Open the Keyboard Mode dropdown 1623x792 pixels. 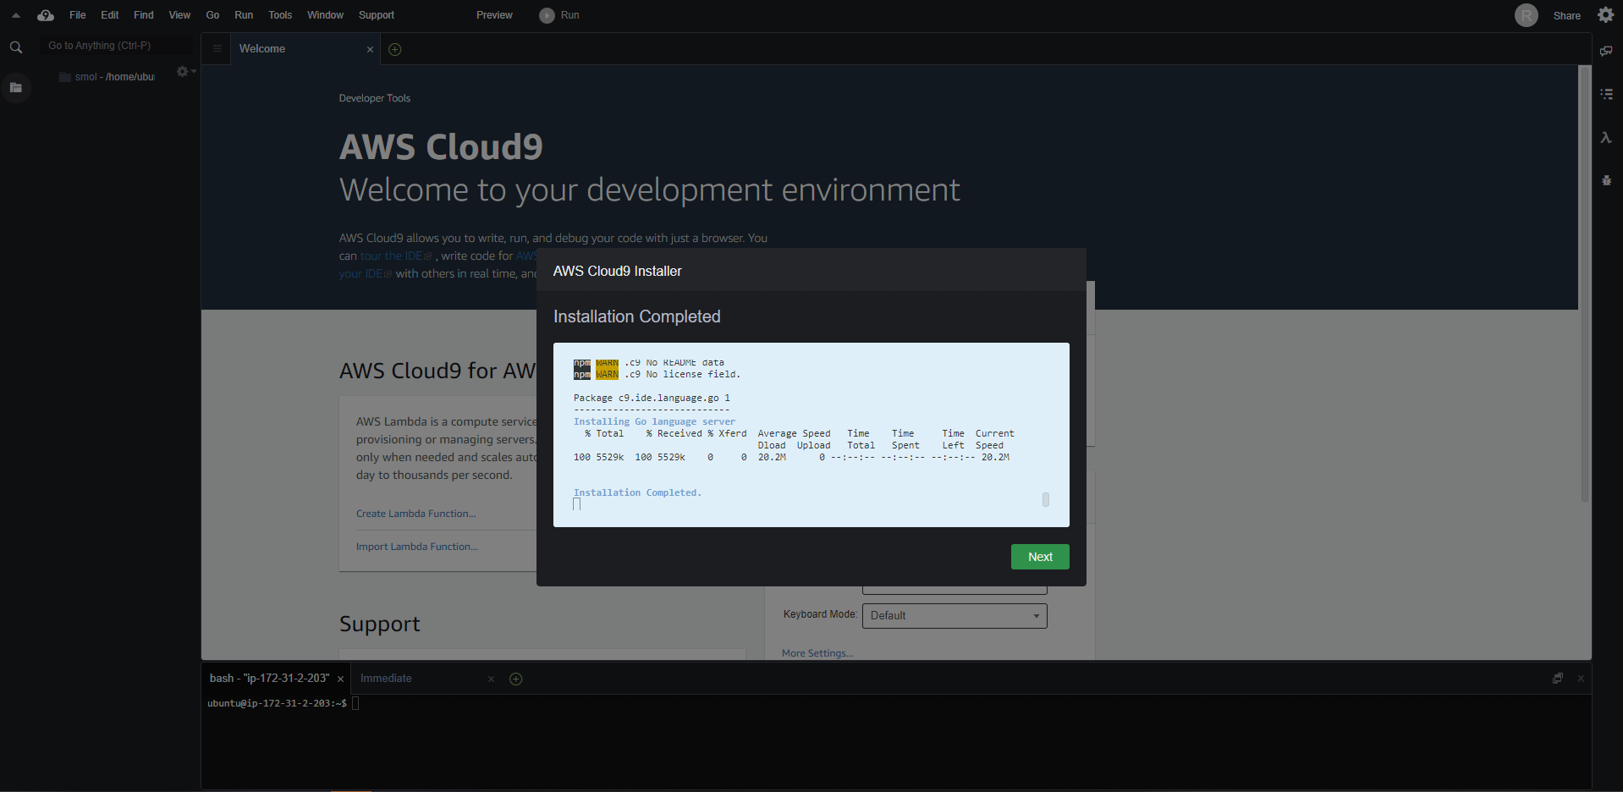[955, 616]
